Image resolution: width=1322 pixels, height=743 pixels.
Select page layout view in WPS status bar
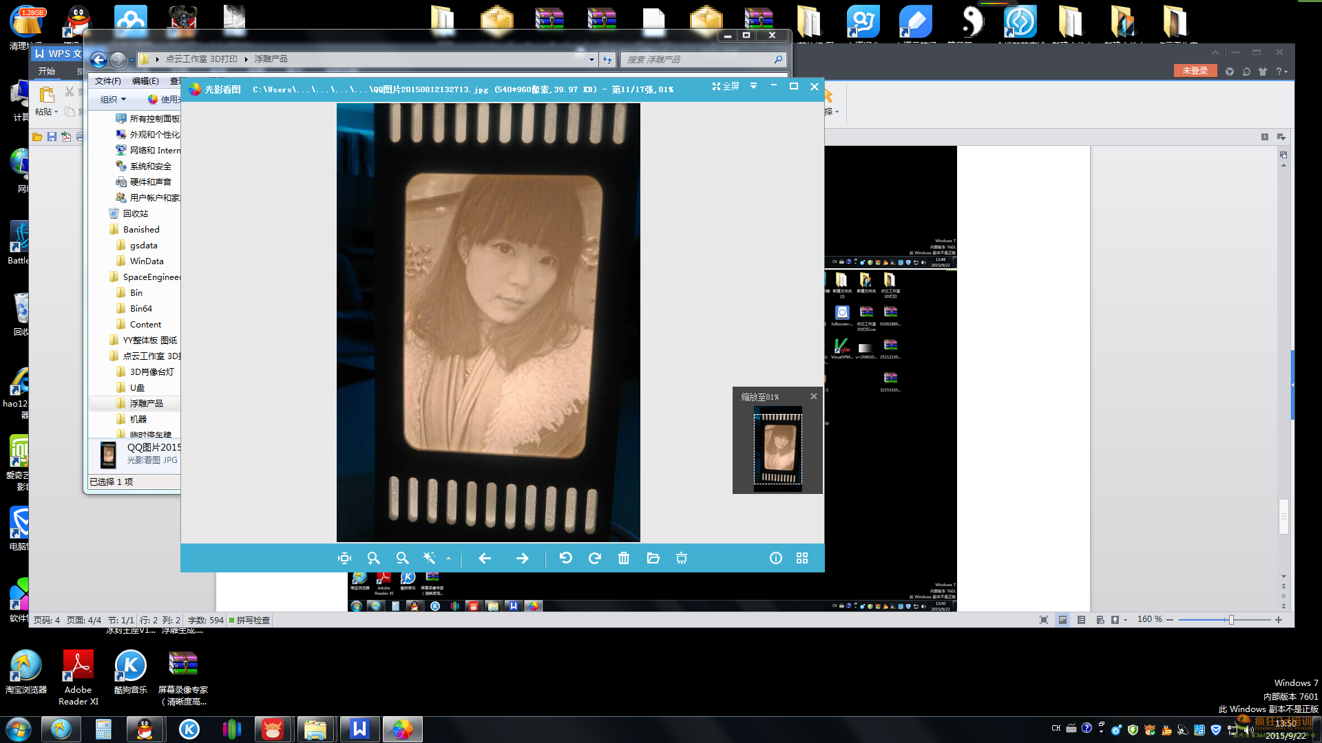click(x=1062, y=620)
